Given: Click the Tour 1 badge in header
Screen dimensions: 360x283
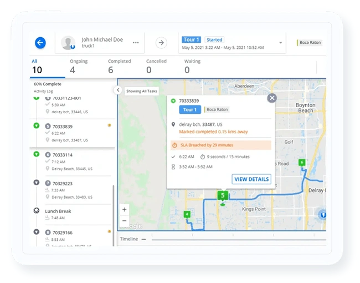Looking at the screenshot, I should [x=191, y=40].
